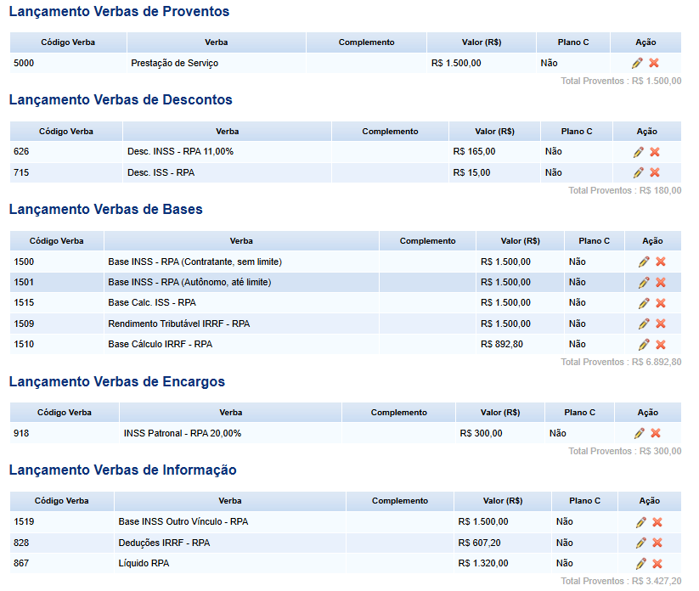Click Líquido RPA verba name
Image resolution: width=699 pixels, height=591 pixels.
pos(144,563)
